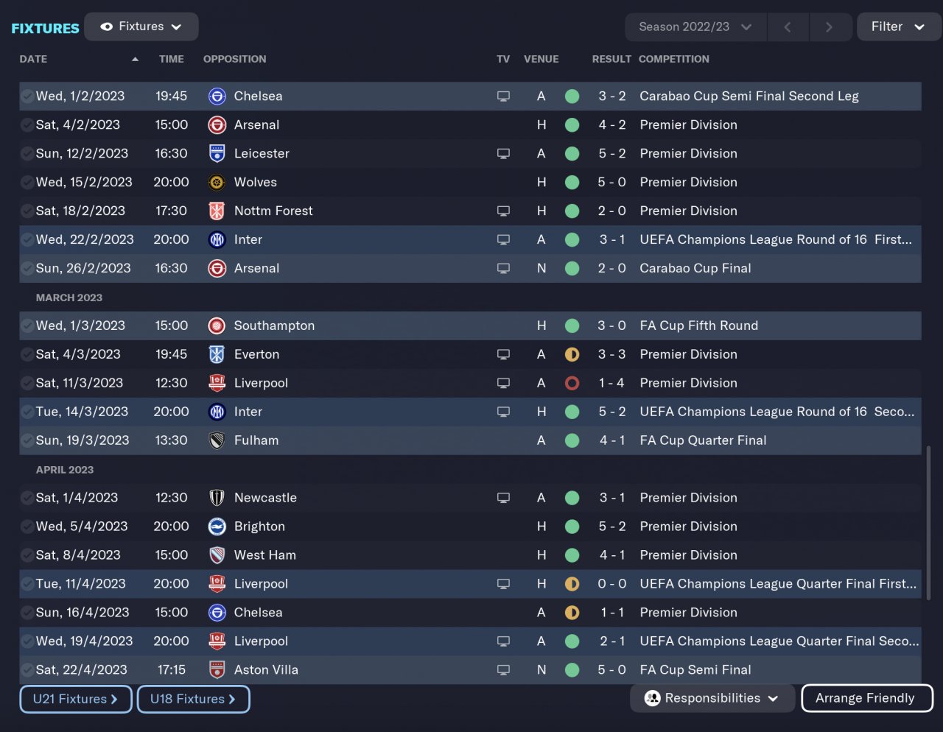943x732 pixels.
Task: Toggle the tick on the Sun 19/3/2023 fixture
Action: [x=27, y=441]
